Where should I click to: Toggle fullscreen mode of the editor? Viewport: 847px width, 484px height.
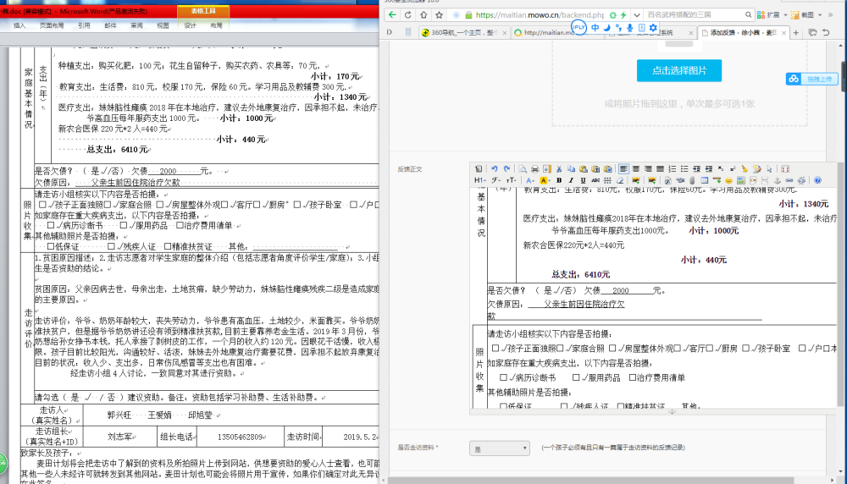point(785,169)
